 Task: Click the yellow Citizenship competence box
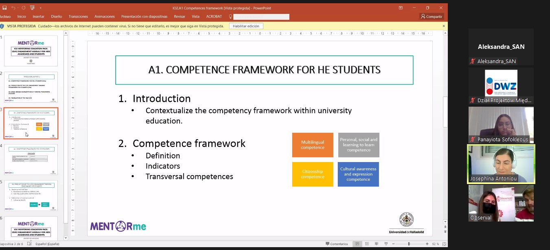pyautogui.click(x=313, y=174)
